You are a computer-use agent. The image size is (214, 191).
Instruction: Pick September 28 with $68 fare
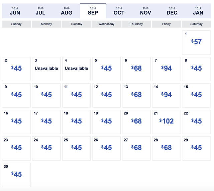pos(167,148)
